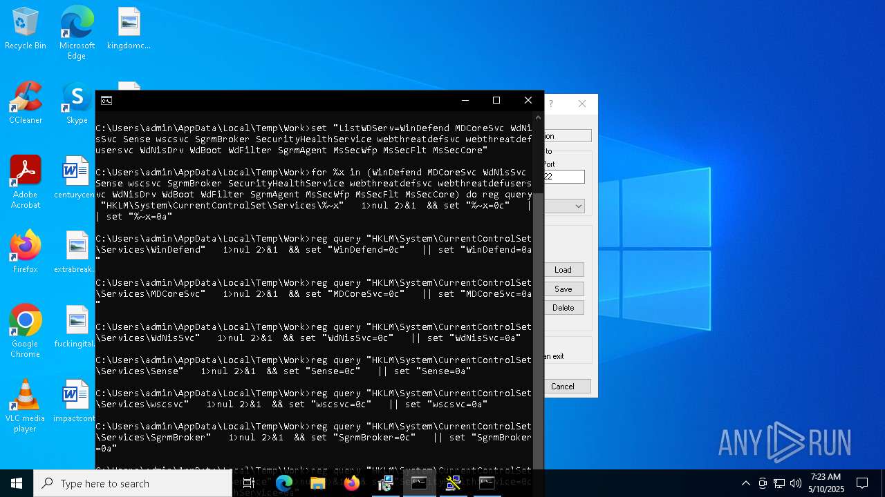
Task: Click Delete in the PuTTY dialog
Action: tap(563, 308)
